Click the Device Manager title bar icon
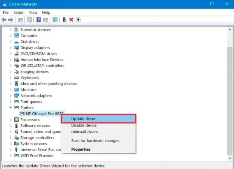Image resolution: width=234 pixels, height=169 pixels. pyautogui.click(x=5, y=4)
